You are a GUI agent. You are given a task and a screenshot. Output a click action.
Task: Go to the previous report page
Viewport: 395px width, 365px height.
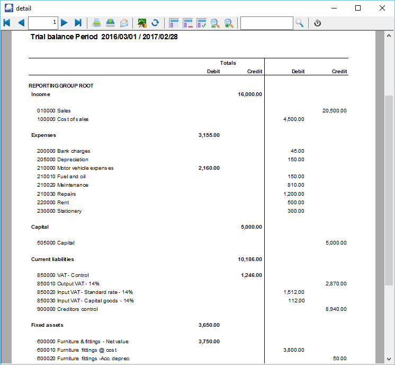(x=21, y=23)
